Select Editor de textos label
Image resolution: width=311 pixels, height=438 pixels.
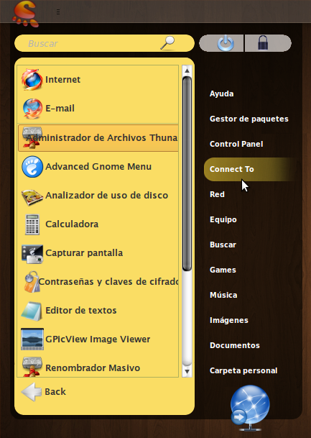[x=81, y=311]
